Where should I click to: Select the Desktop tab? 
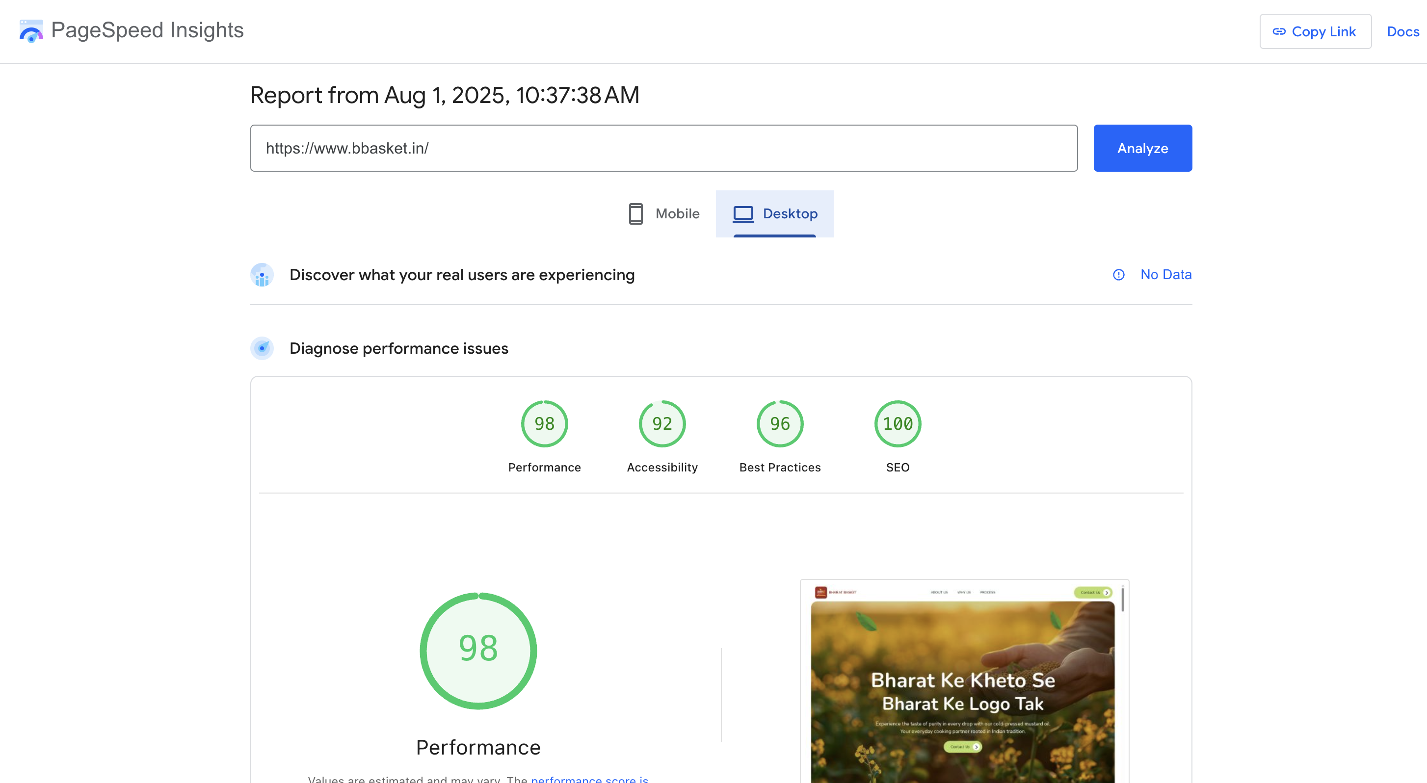774,214
